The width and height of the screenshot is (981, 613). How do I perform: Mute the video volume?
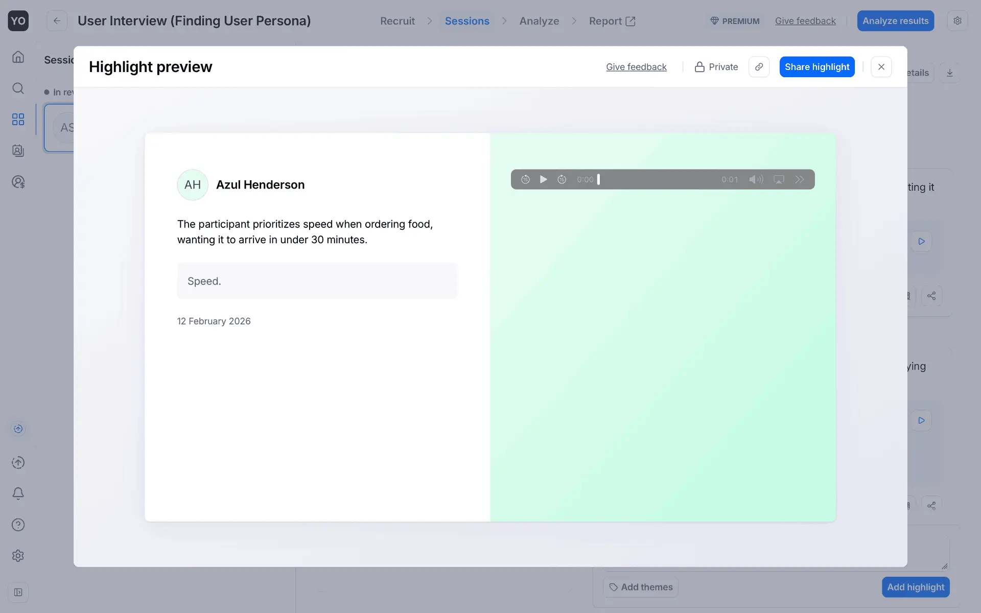756,179
